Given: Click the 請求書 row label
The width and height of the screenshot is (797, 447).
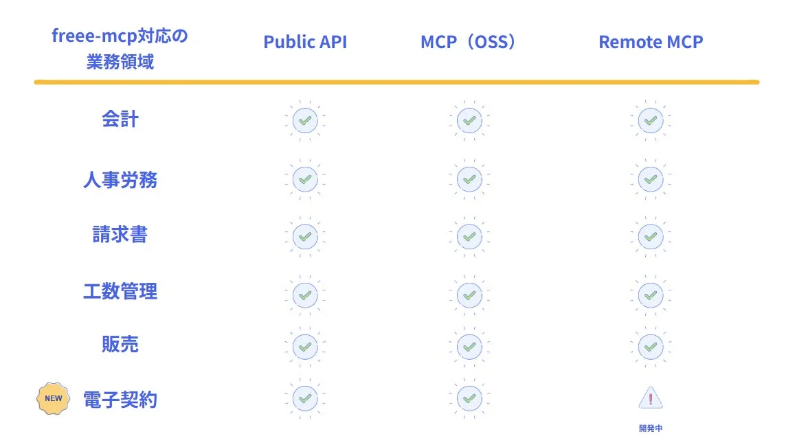Looking at the screenshot, I should point(120,236).
